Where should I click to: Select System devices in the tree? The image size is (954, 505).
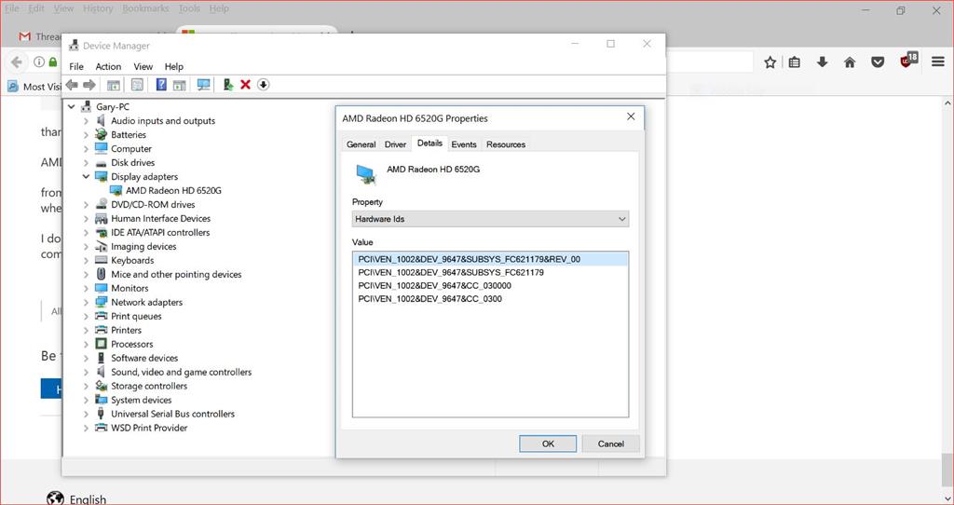point(142,400)
